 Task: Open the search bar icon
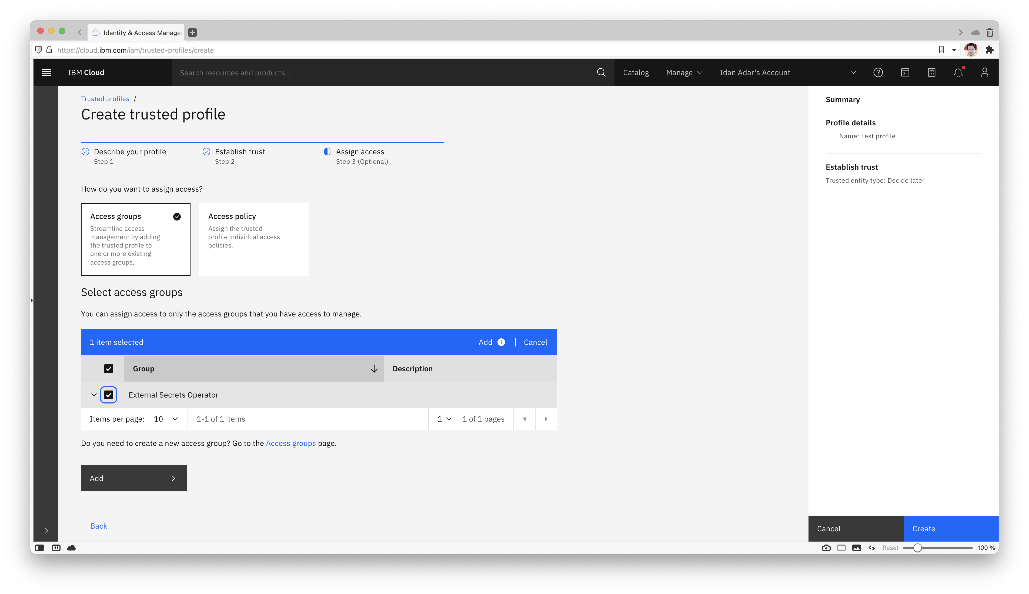tap(602, 72)
